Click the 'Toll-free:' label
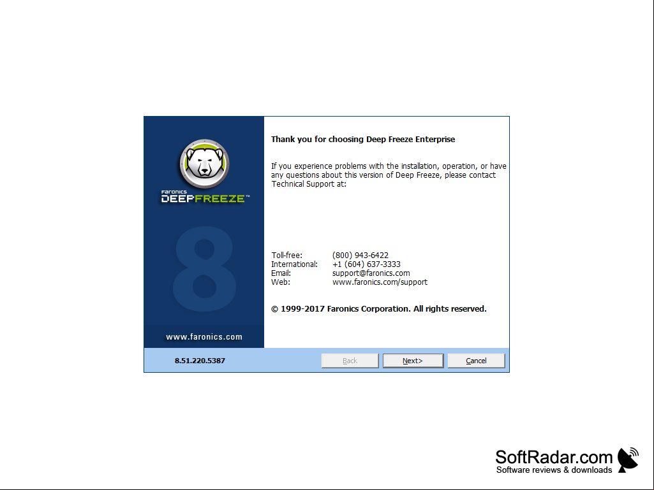Screen dimensions: 654x490 [x=286, y=255]
